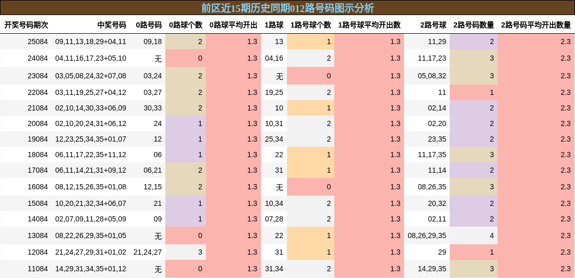Select issue number 19084

point(38,139)
